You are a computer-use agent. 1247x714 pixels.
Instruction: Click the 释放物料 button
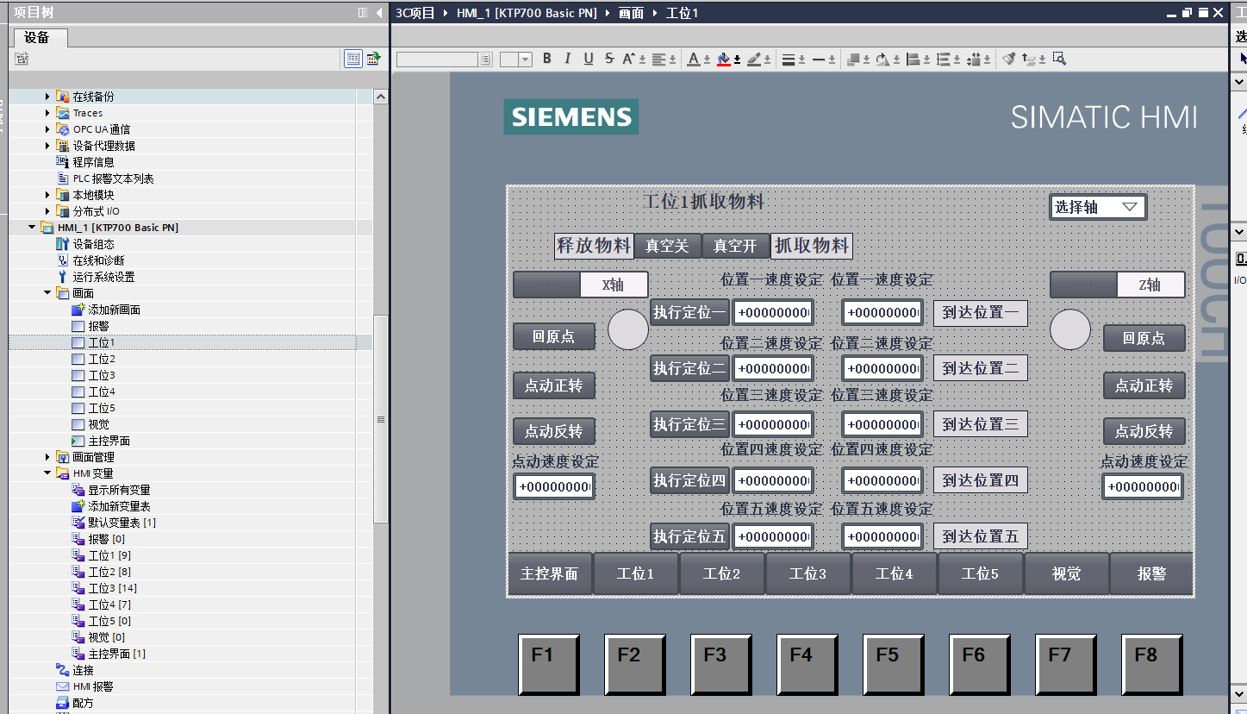594,246
